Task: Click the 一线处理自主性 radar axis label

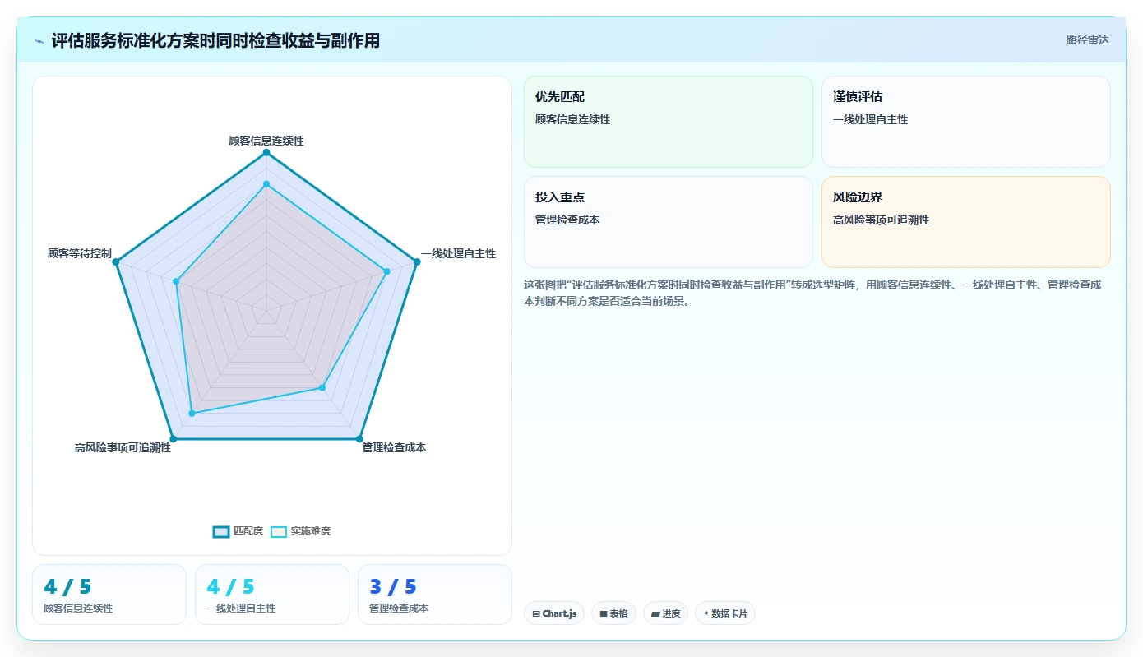Action: pyautogui.click(x=459, y=253)
